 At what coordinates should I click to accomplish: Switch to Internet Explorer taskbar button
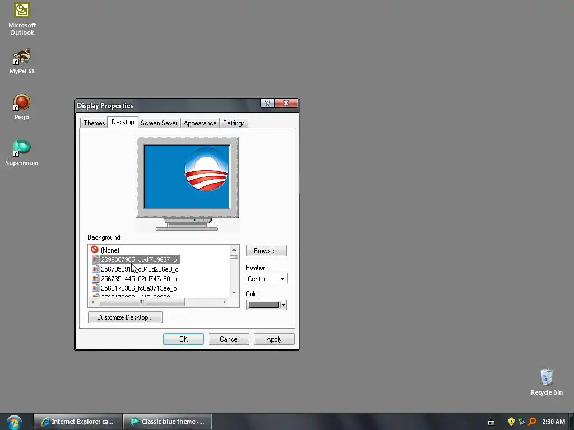pos(78,422)
